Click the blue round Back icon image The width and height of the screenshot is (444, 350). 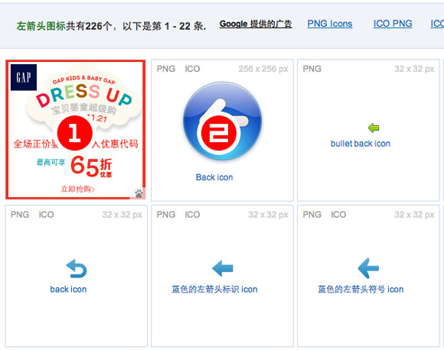coord(222,121)
